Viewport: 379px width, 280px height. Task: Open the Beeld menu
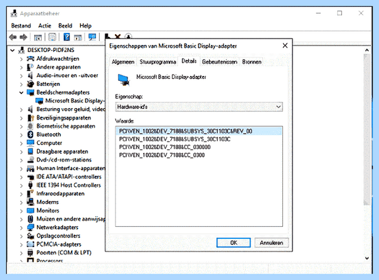[65, 26]
